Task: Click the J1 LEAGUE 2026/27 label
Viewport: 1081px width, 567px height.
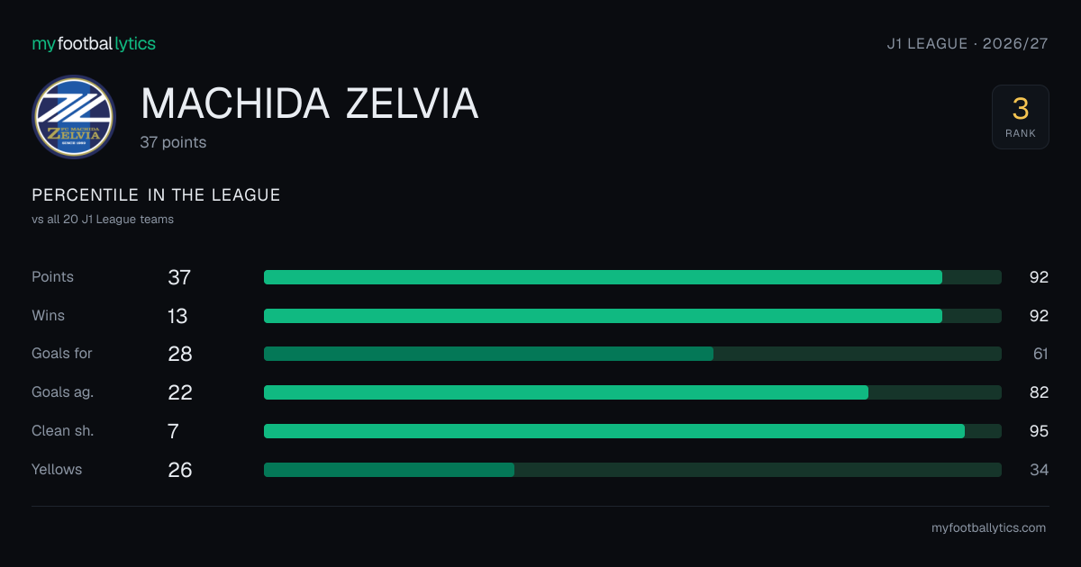Action: (967, 43)
